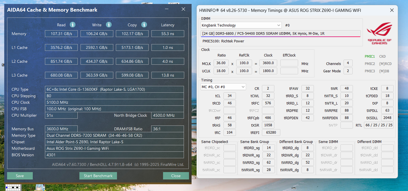Viewport: 408px width, 191px height.
Task: Click the PMIC2 label
Action: [370, 64]
